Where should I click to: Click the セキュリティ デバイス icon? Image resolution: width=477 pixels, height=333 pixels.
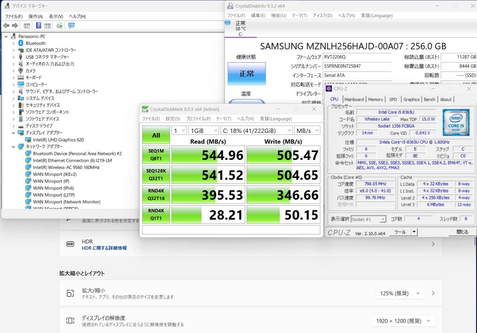pyautogui.click(x=21, y=105)
